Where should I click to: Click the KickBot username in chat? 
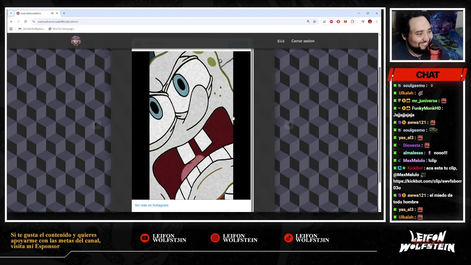(x=415, y=168)
